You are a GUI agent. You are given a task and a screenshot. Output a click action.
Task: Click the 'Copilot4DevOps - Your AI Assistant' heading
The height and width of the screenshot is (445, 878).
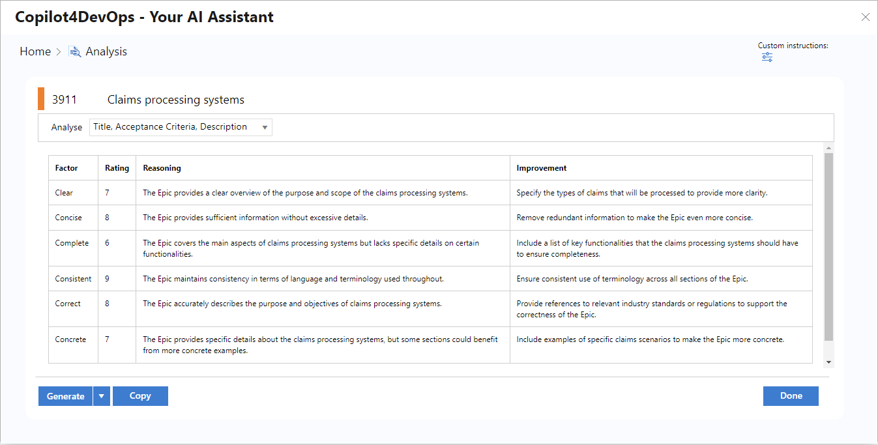click(x=145, y=17)
